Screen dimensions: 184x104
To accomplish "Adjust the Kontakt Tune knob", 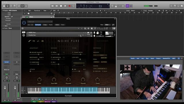I will point(97,33).
